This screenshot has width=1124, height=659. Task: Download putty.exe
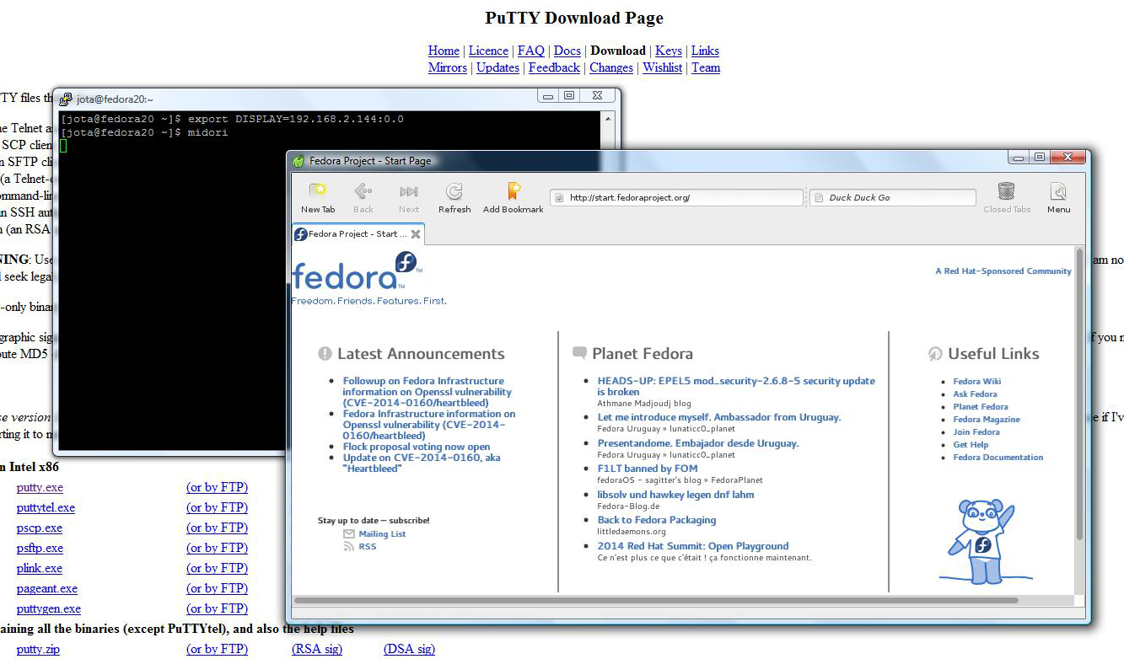coord(40,487)
